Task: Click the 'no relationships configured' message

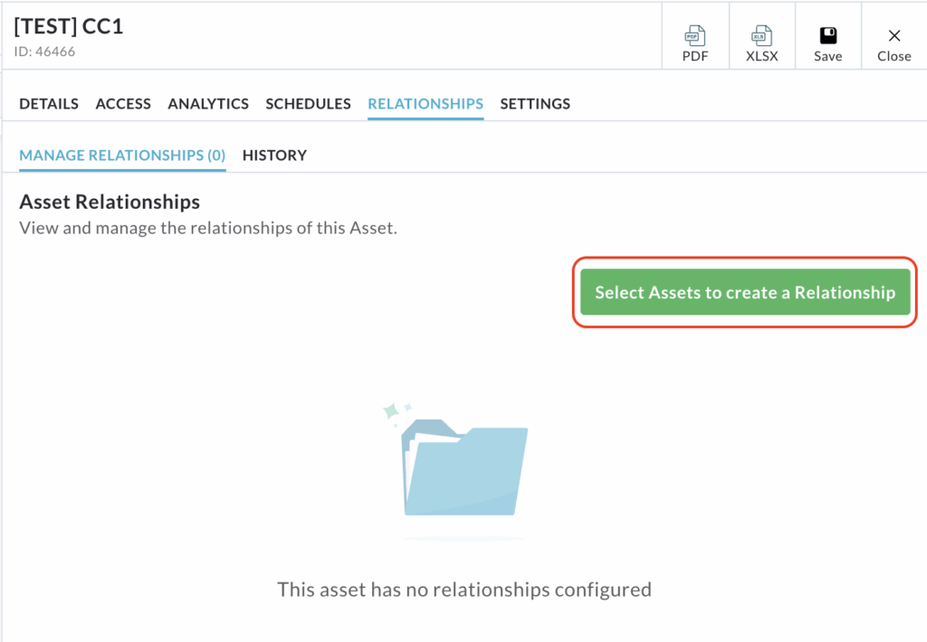Action: (464, 590)
